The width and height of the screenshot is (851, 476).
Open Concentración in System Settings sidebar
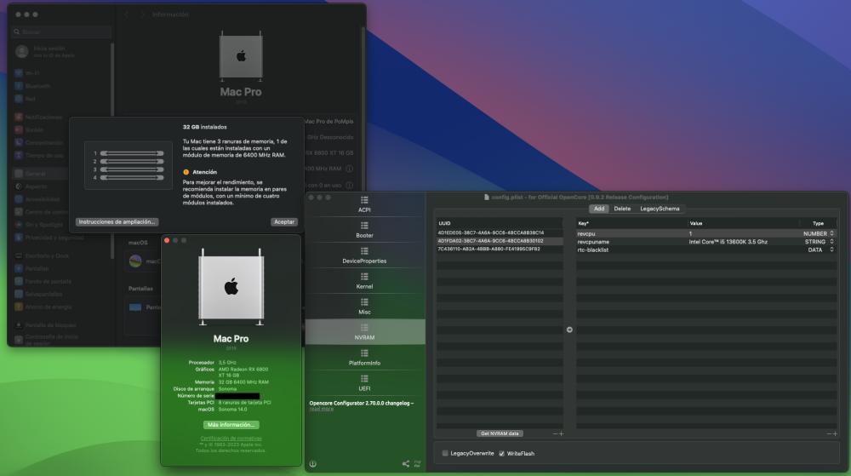[x=38, y=143]
